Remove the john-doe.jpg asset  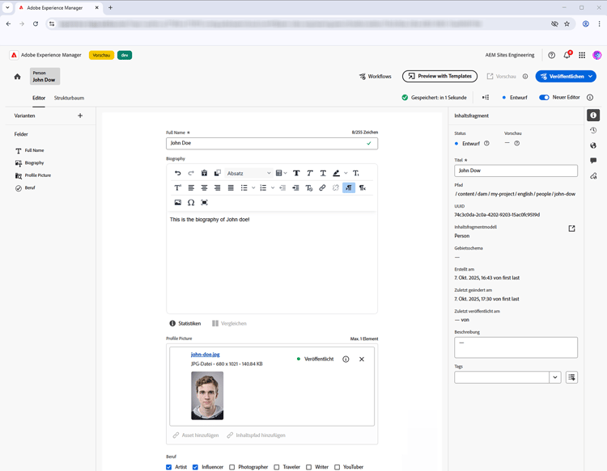pos(362,360)
